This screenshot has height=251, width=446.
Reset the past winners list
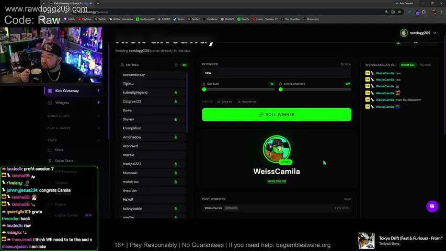pos(348,199)
